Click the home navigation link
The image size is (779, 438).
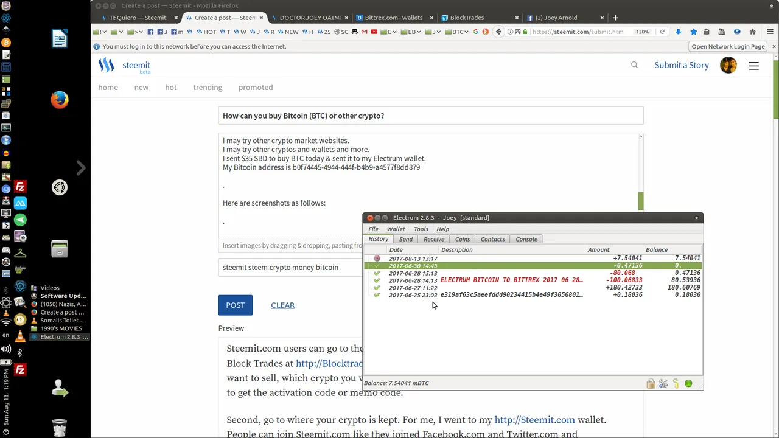(108, 88)
